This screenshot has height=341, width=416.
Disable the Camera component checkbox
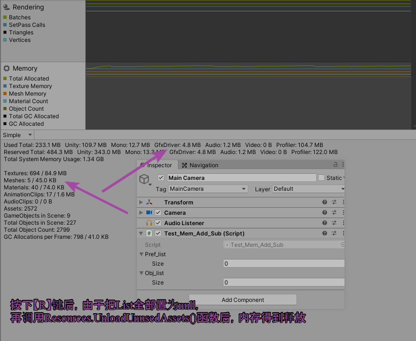157,212
